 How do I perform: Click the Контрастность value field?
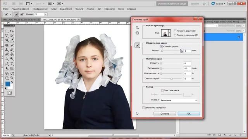187,74
